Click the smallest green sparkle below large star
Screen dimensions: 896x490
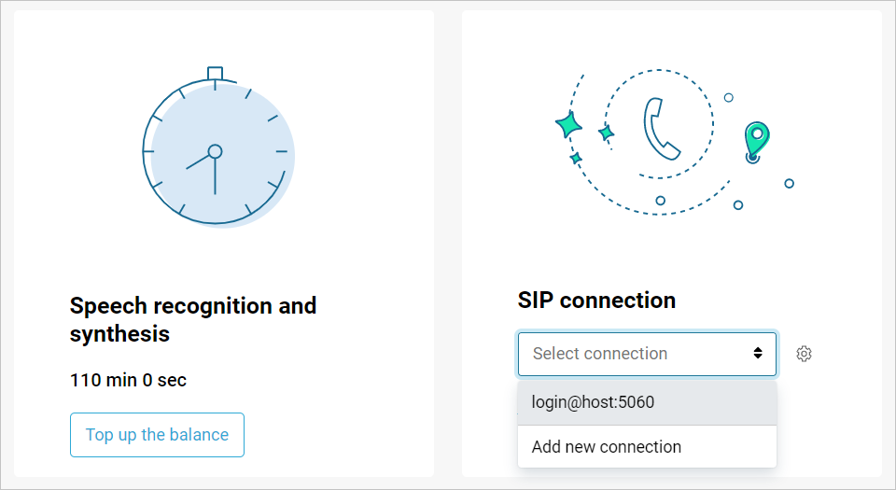(576, 159)
